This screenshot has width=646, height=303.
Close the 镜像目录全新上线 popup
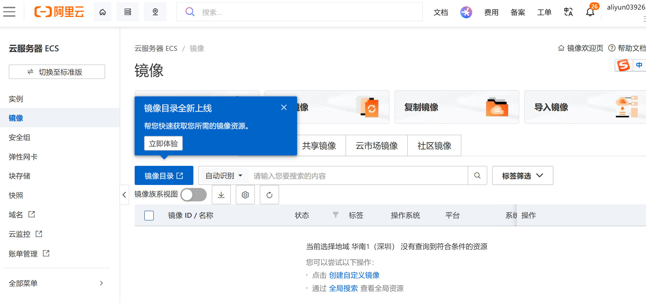coord(284,107)
